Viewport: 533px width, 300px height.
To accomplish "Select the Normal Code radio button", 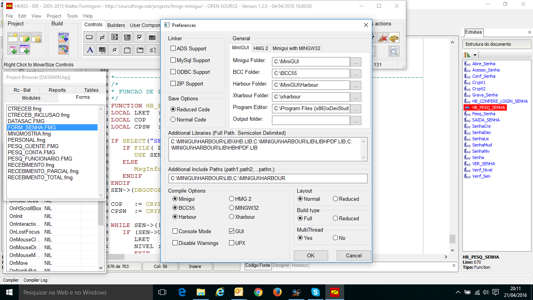I will [x=173, y=120].
